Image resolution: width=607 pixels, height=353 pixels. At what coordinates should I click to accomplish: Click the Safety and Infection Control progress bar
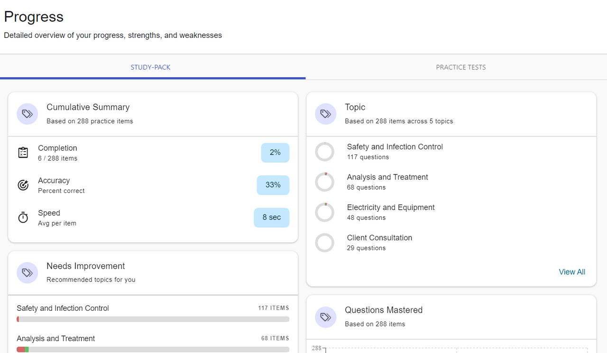153,319
